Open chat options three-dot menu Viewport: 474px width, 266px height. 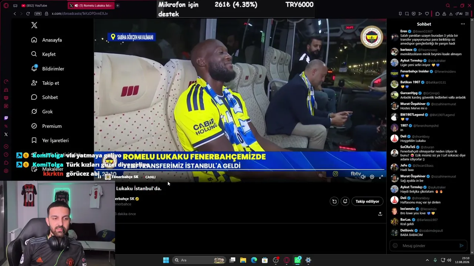point(463,24)
